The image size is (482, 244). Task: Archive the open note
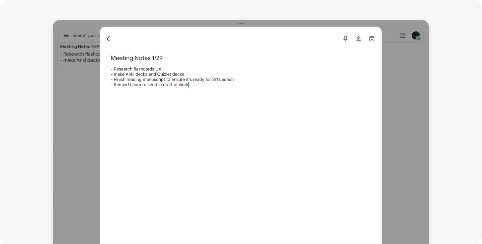[372, 39]
